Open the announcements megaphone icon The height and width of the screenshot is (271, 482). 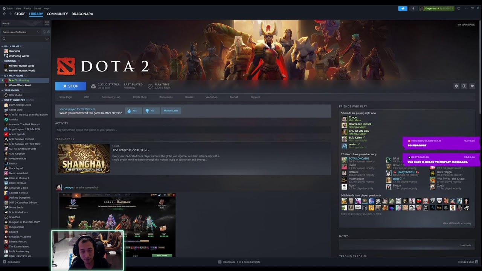pyautogui.click(x=403, y=8)
